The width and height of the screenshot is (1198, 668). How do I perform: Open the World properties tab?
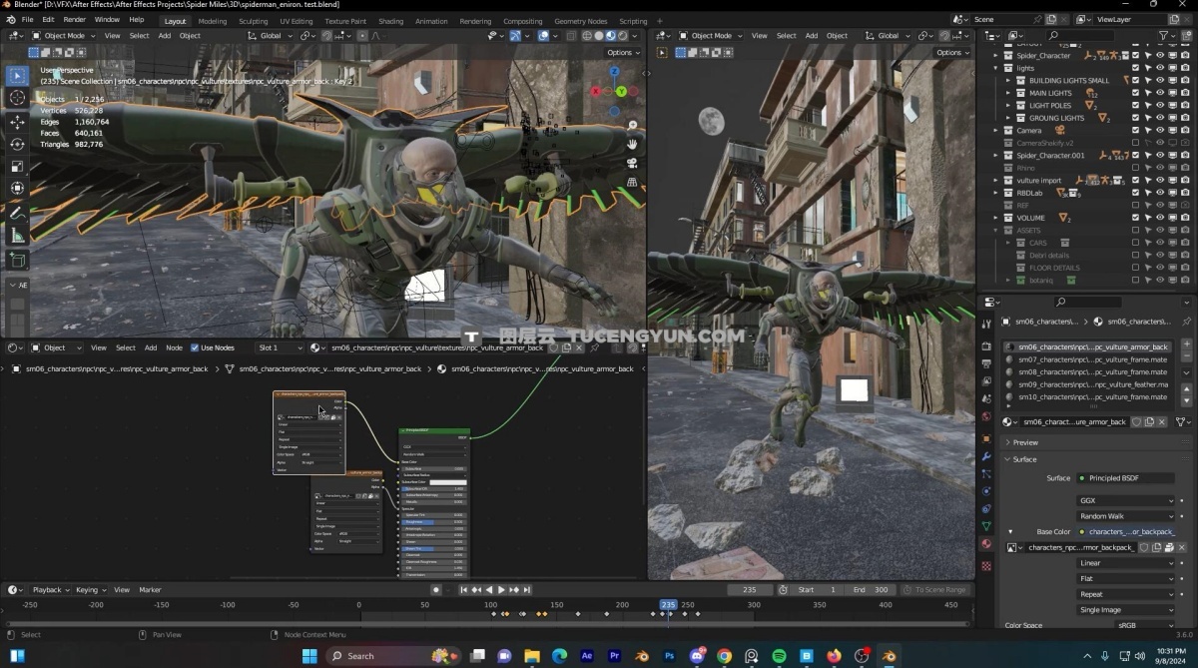(x=986, y=416)
